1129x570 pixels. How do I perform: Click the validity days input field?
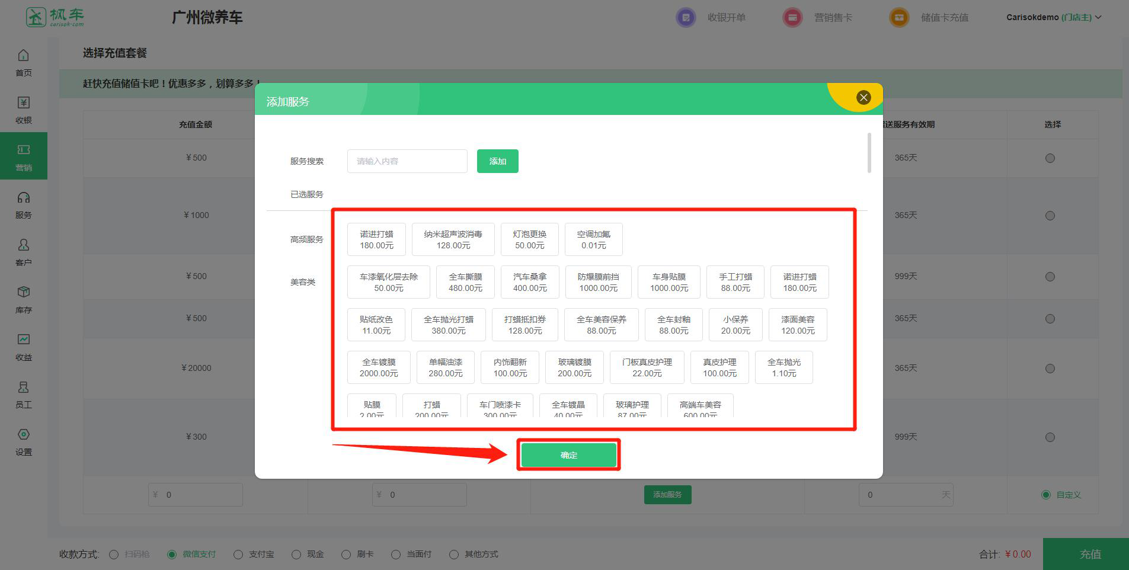tap(906, 495)
